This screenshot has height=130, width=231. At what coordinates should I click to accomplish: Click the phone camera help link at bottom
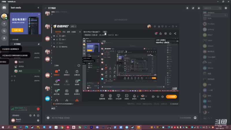(64, 104)
